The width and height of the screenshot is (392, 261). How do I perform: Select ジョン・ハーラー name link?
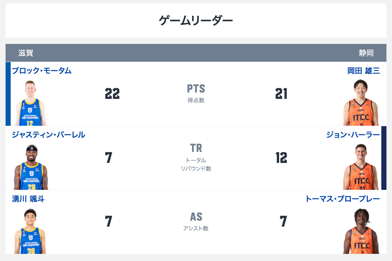[353, 135]
